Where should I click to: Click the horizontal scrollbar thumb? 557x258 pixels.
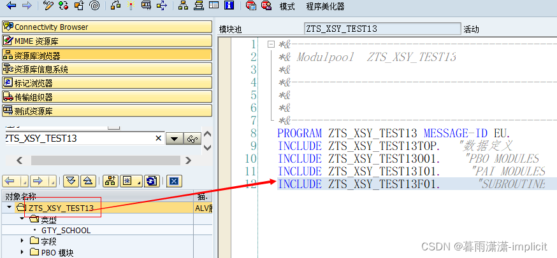(107, 161)
